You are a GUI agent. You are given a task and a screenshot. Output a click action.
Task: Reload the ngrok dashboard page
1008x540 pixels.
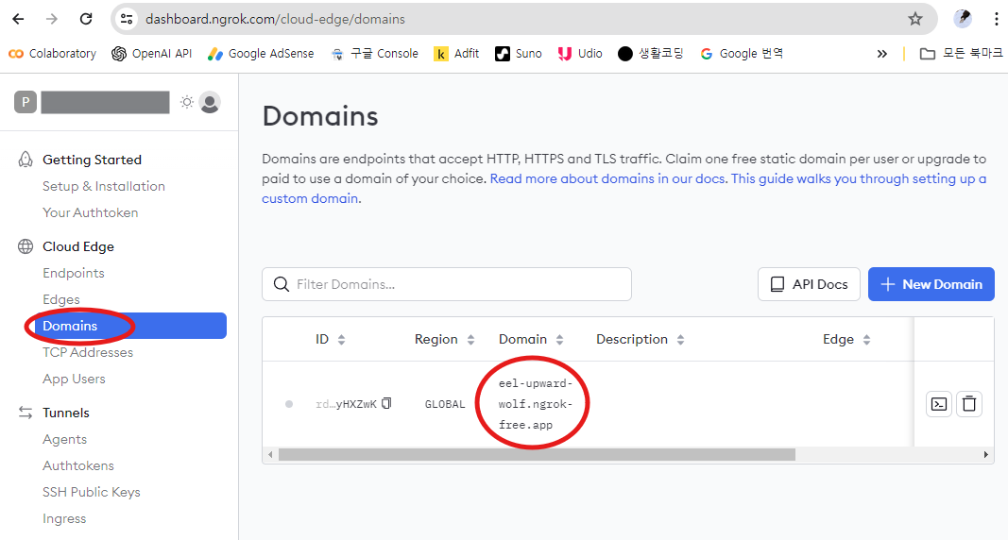click(86, 19)
